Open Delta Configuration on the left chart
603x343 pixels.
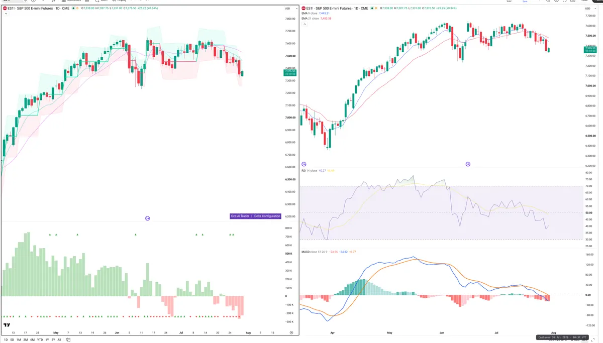pyautogui.click(x=267, y=216)
